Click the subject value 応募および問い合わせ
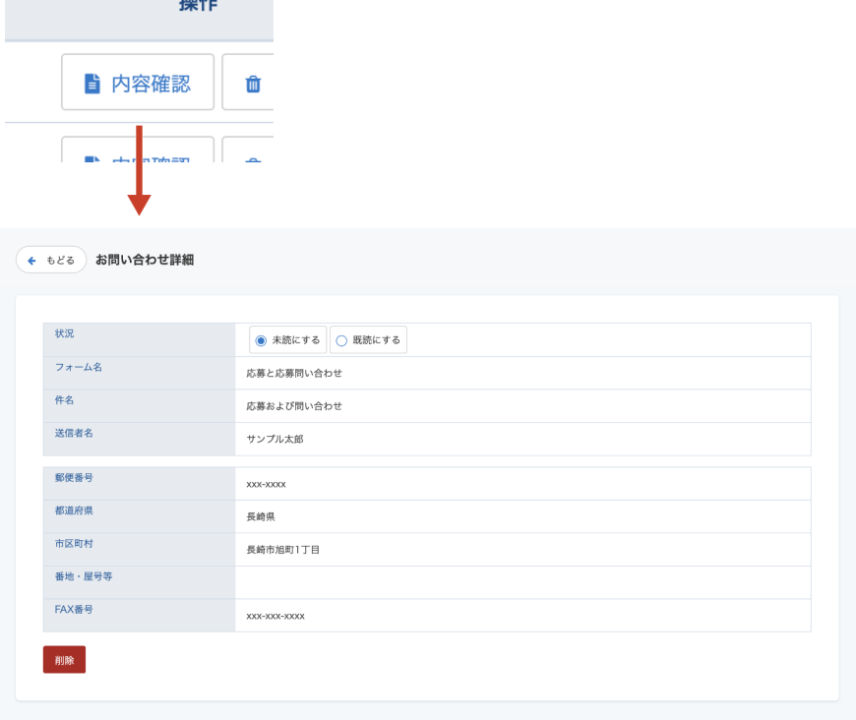Viewport: 856px width, 720px height. [294, 406]
